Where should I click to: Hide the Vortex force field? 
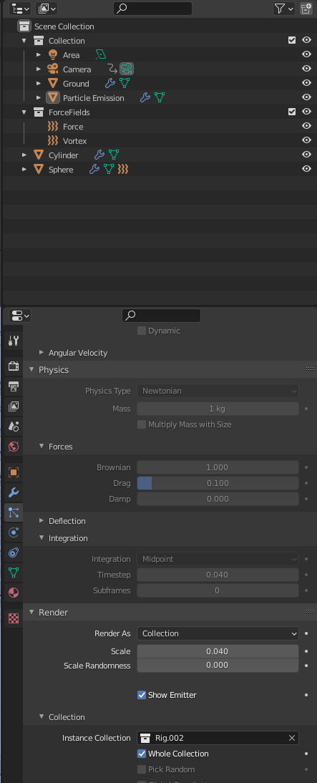306,141
